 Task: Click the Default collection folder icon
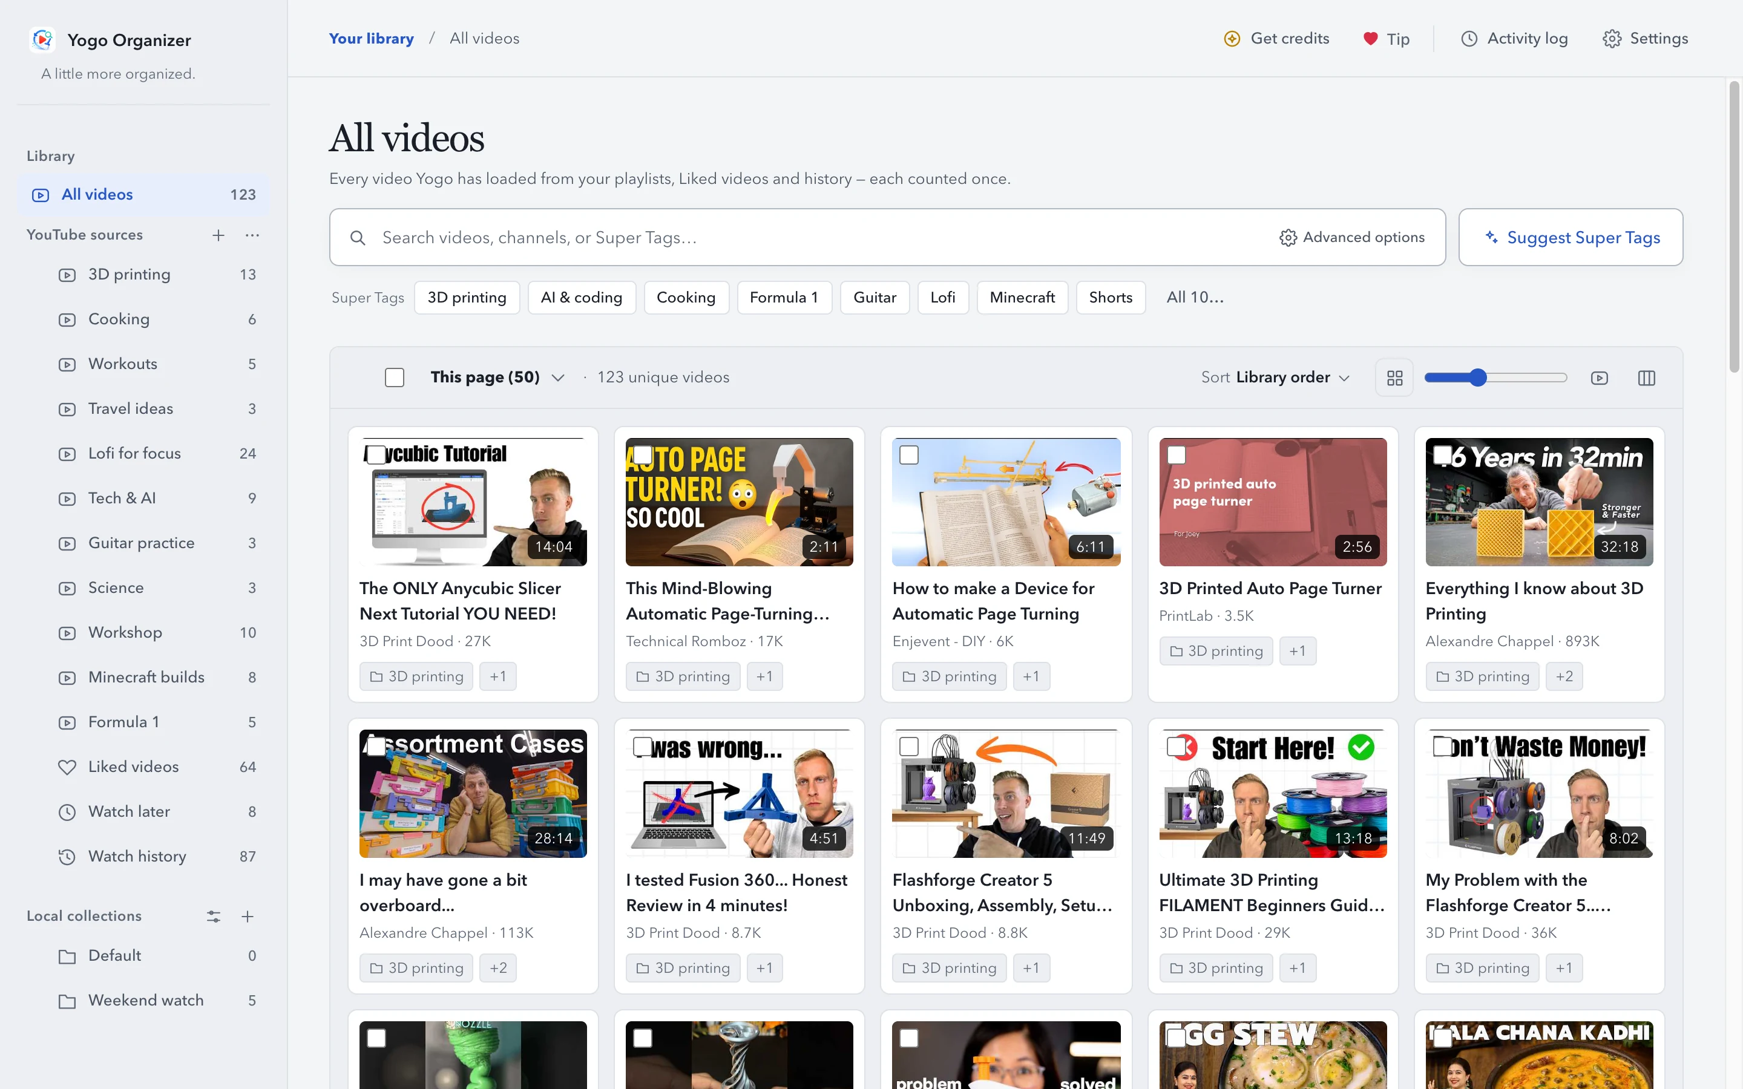pyautogui.click(x=67, y=957)
